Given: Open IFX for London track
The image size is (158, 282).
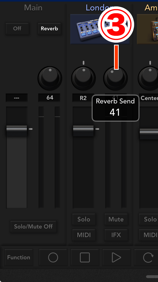Looking at the screenshot, I should point(116,235).
